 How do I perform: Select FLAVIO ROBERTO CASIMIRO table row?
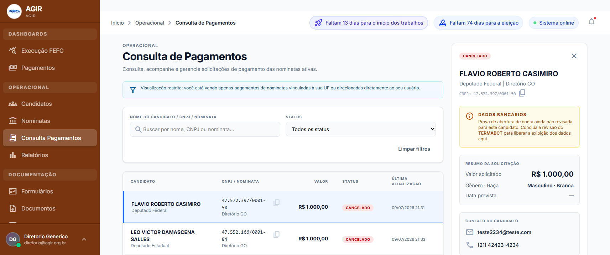point(283,207)
